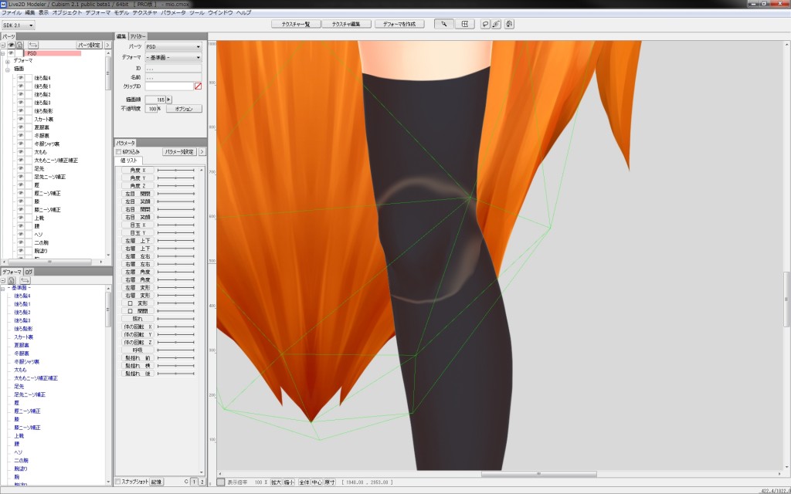The height and width of the screenshot is (494, 791).
Task: Click the arrow button next to 描画順 value
Action: (x=169, y=100)
